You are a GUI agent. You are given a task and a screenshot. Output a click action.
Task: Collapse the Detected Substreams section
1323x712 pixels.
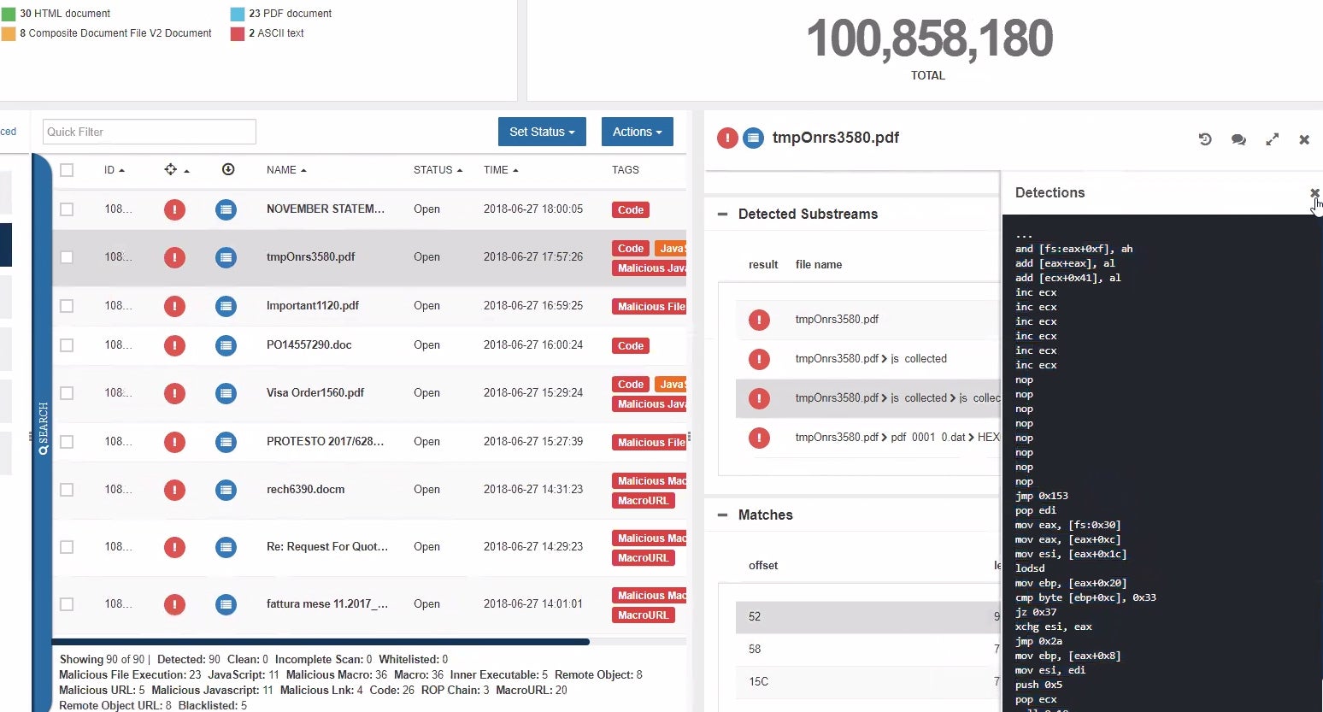[x=722, y=215]
